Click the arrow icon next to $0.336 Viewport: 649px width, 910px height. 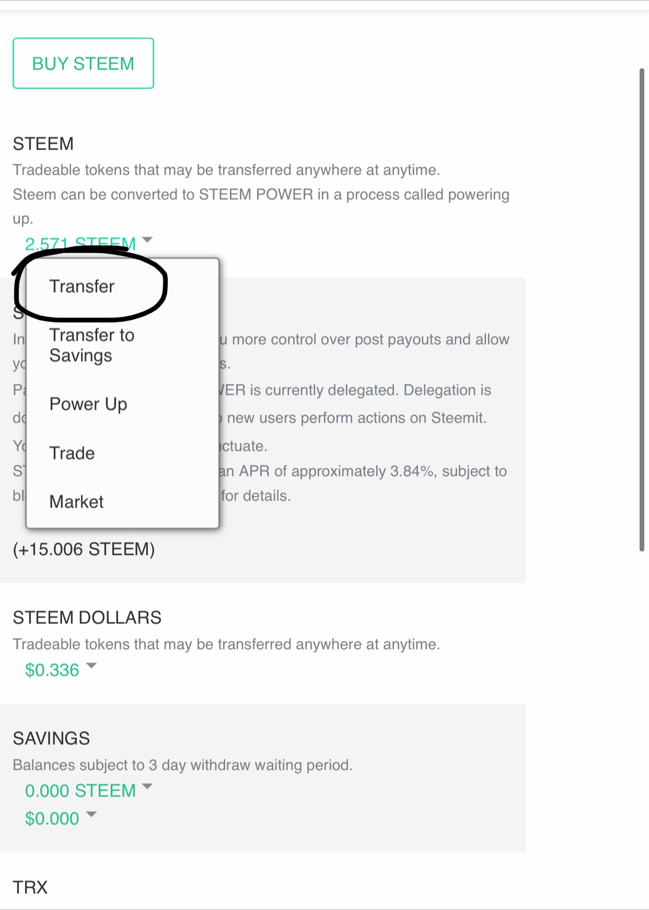91,666
